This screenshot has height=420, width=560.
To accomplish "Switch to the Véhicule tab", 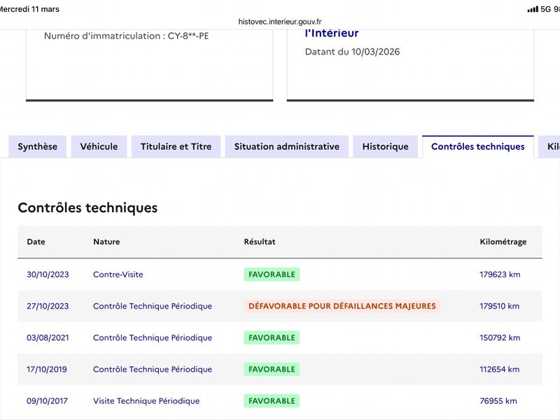I will pos(99,146).
